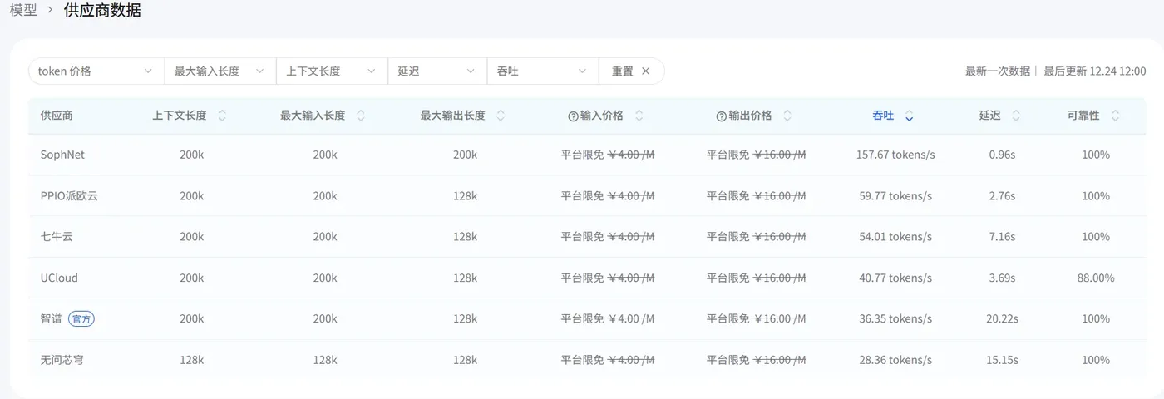Click the 重置 reset button
This screenshot has width=1164, height=399.
point(631,71)
